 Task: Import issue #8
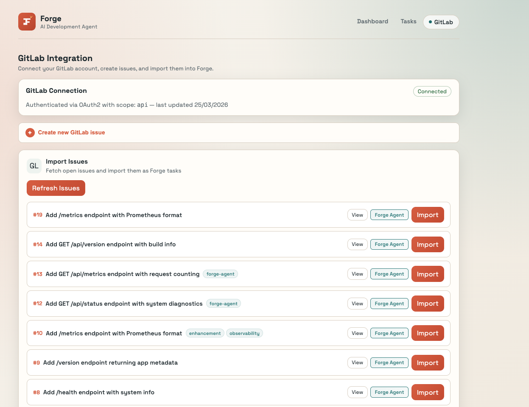click(428, 392)
